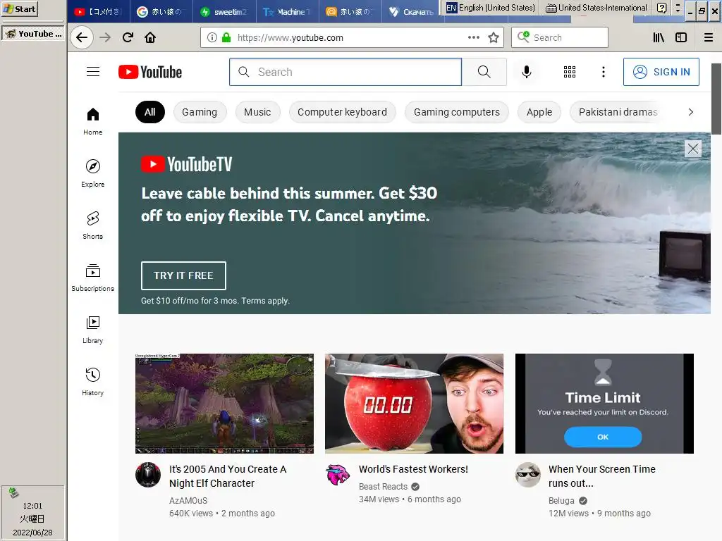Viewport: 722px width, 541px height.
Task: Select the Apple filter chip
Action: point(539,112)
